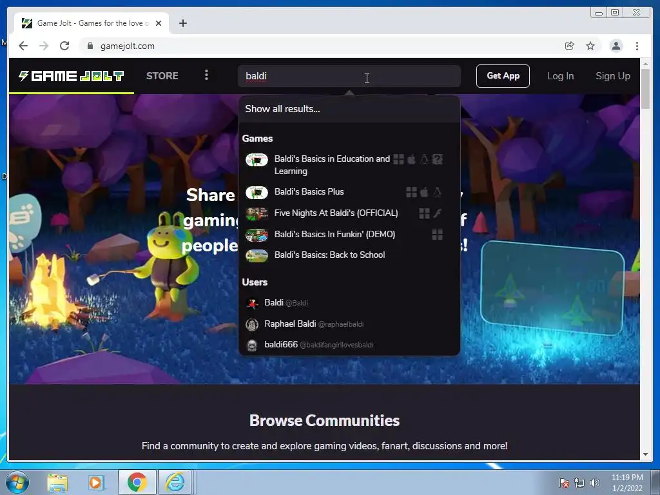Go back to the previous page
The height and width of the screenshot is (495, 660).
point(23,46)
